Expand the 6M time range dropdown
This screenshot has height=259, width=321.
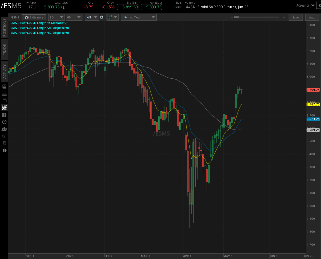74,17
